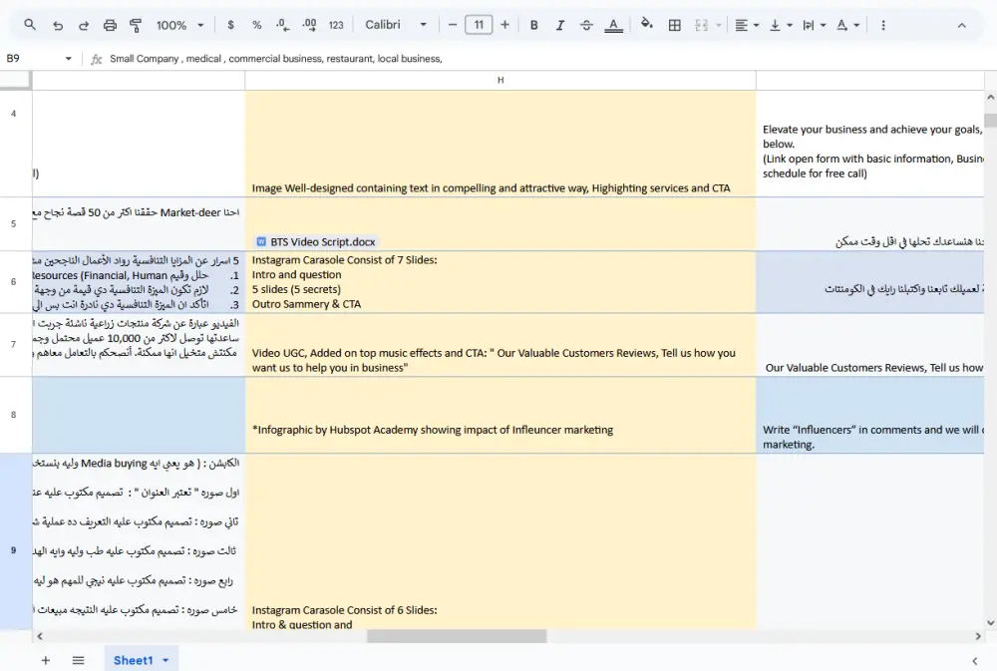This screenshot has width=997, height=671.
Task: Open the zoom level dropdown
Action: click(x=179, y=25)
